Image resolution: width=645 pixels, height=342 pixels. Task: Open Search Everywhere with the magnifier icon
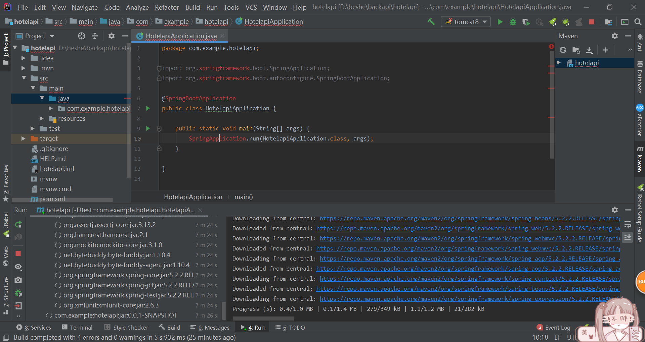click(x=638, y=21)
